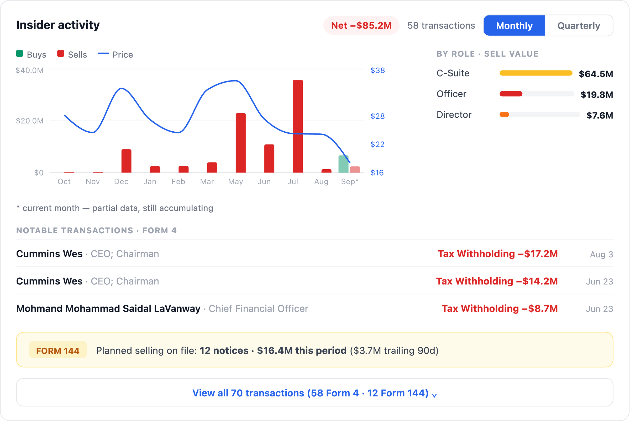Expand View all 70 transactions

point(315,392)
